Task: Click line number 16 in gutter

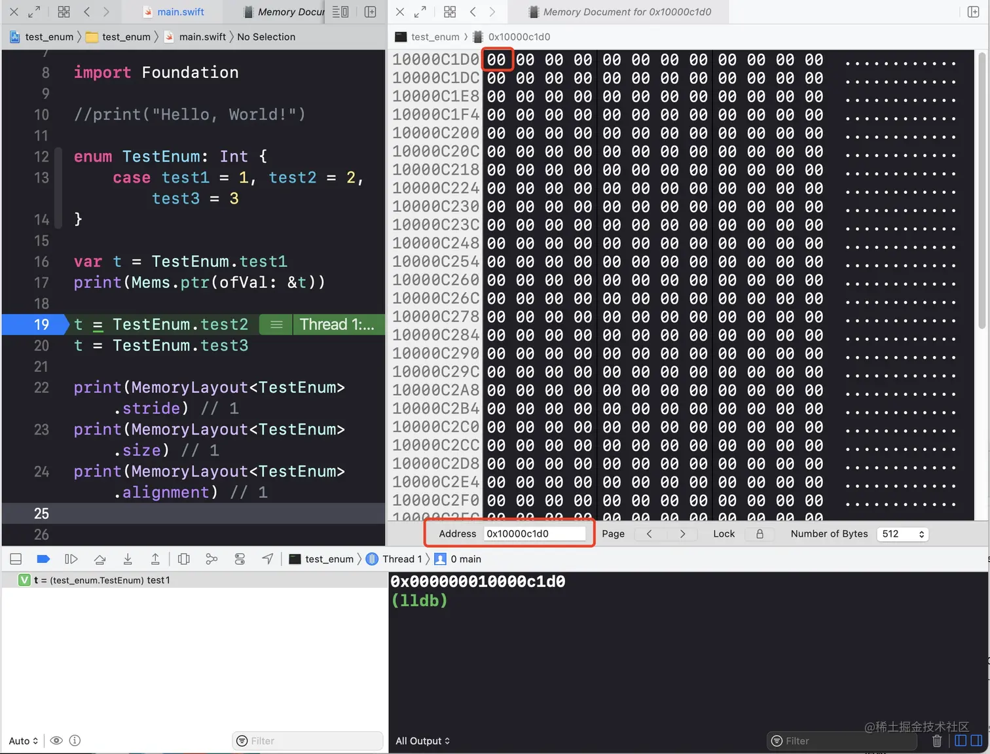Action: 41,262
